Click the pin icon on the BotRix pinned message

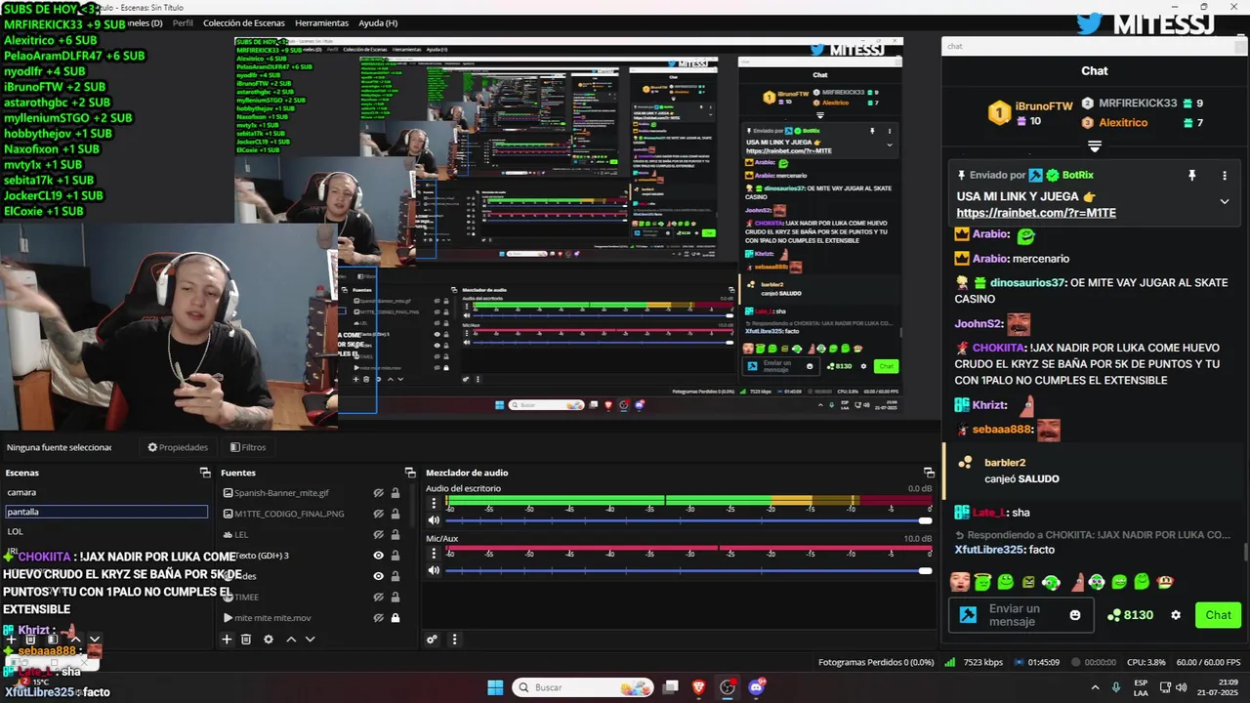pos(1191,175)
